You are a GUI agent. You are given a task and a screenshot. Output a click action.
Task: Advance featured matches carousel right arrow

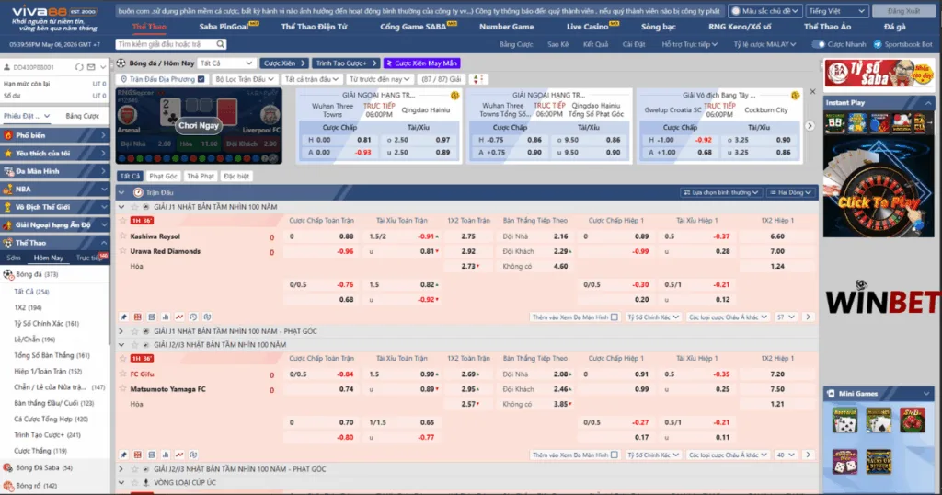(810, 126)
